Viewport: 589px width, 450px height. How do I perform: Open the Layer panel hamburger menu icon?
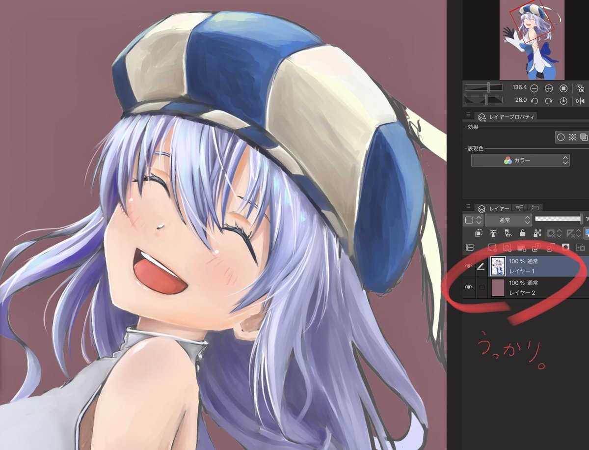click(468, 207)
